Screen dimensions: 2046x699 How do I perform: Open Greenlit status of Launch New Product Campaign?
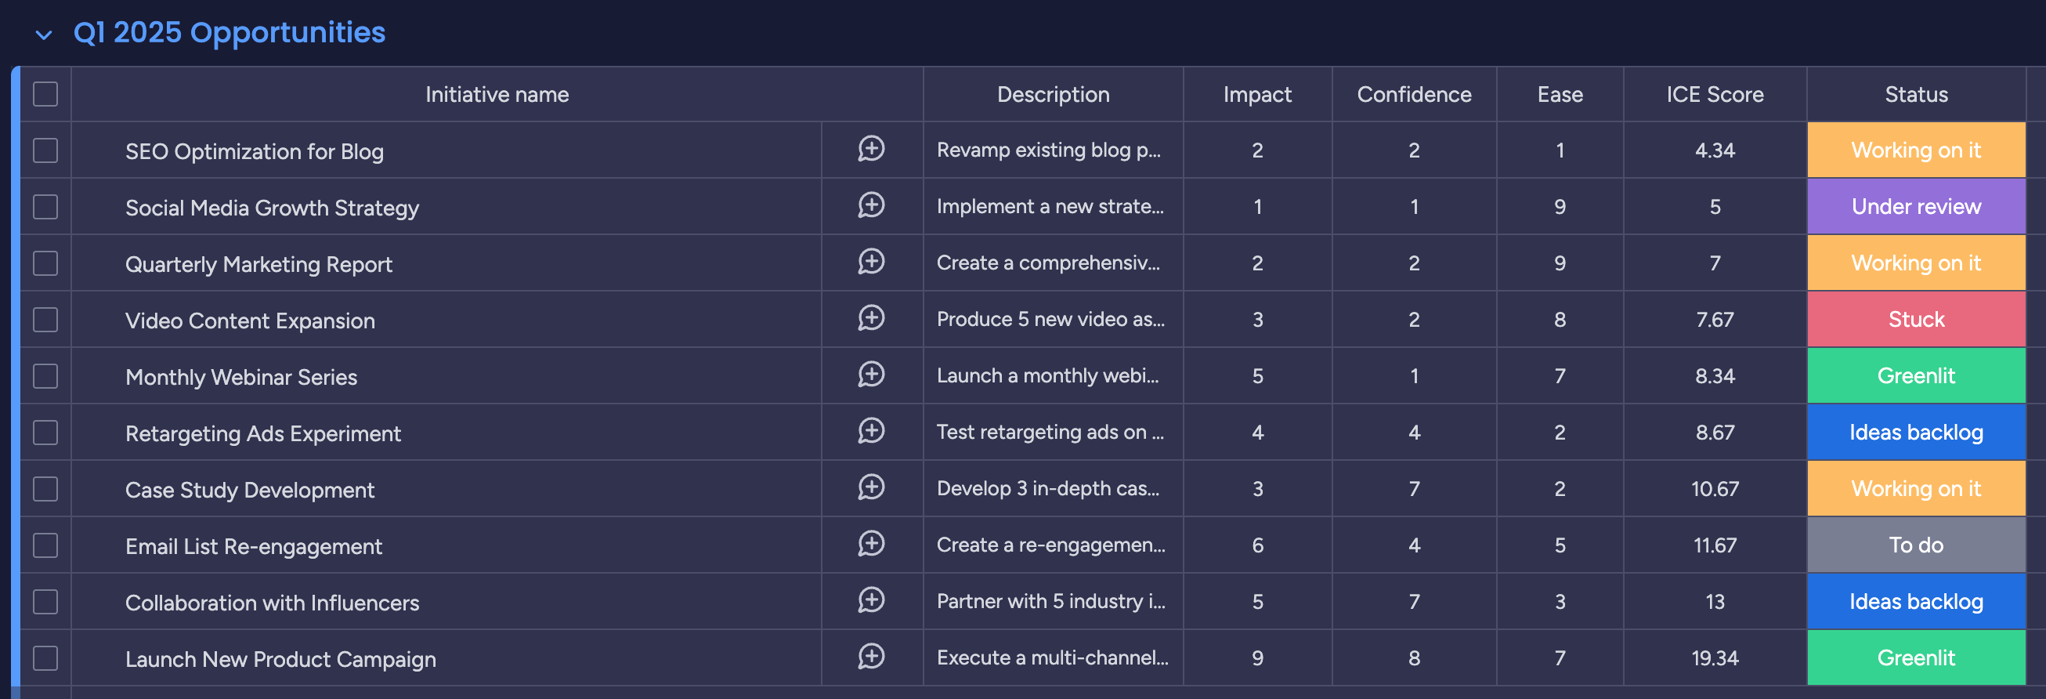[x=1916, y=657]
